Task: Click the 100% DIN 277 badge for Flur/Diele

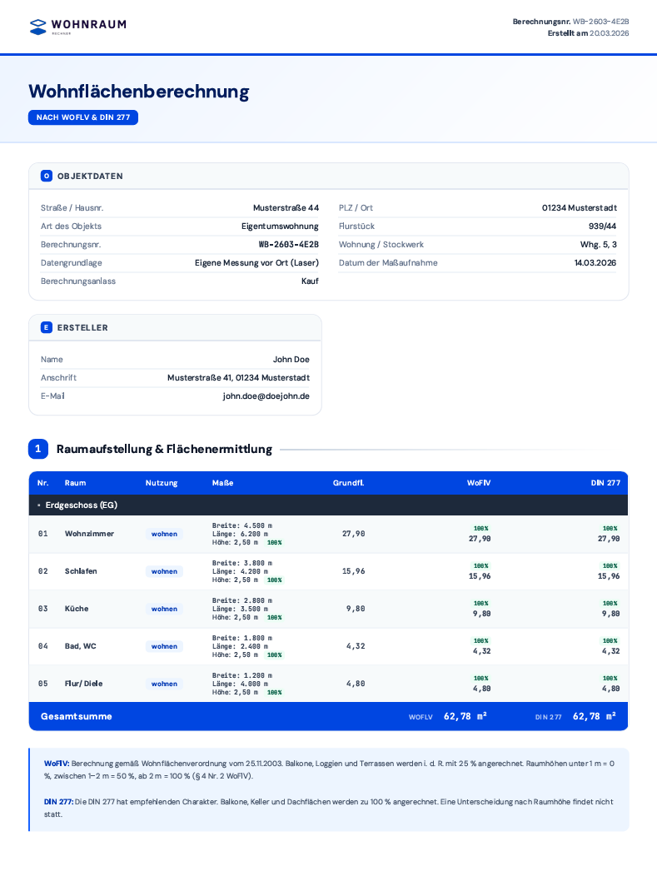Action: pos(610,678)
